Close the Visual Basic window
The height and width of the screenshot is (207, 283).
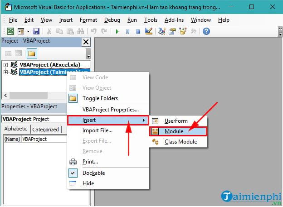pyautogui.click(x=273, y=7)
